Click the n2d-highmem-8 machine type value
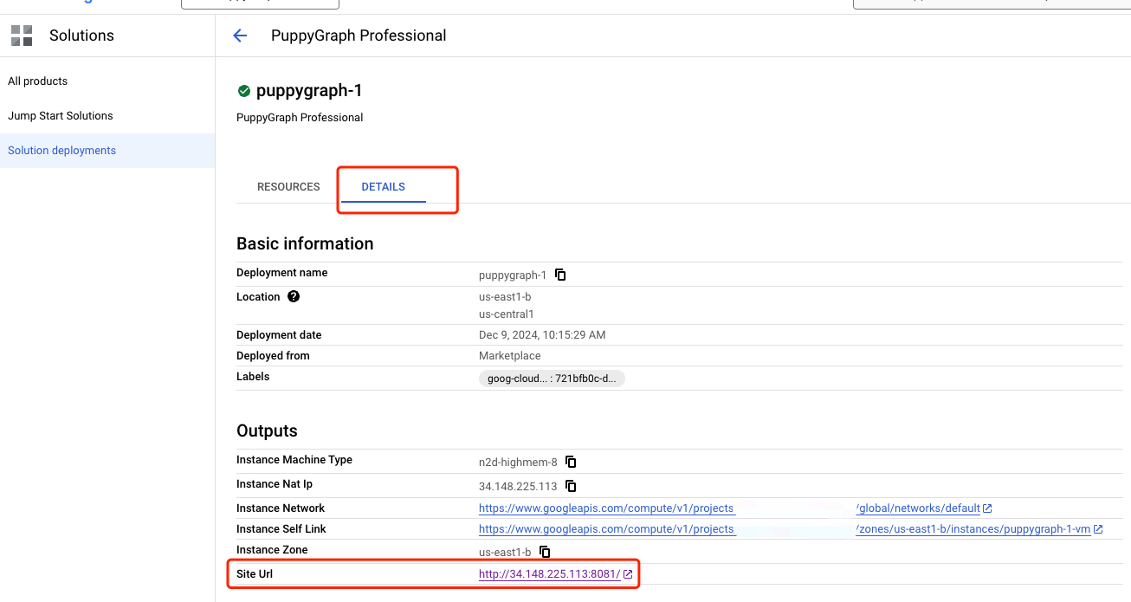The height and width of the screenshot is (602, 1131). point(518,463)
